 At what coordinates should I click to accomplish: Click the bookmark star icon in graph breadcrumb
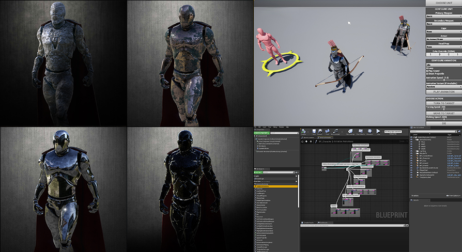point(303,142)
